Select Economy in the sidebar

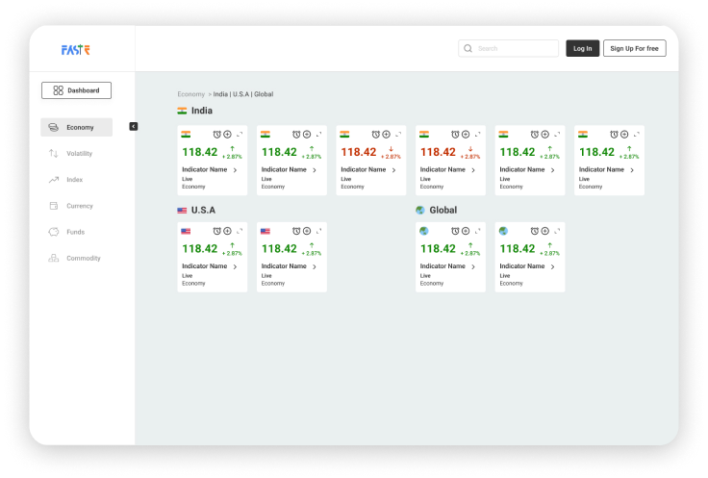(76, 127)
